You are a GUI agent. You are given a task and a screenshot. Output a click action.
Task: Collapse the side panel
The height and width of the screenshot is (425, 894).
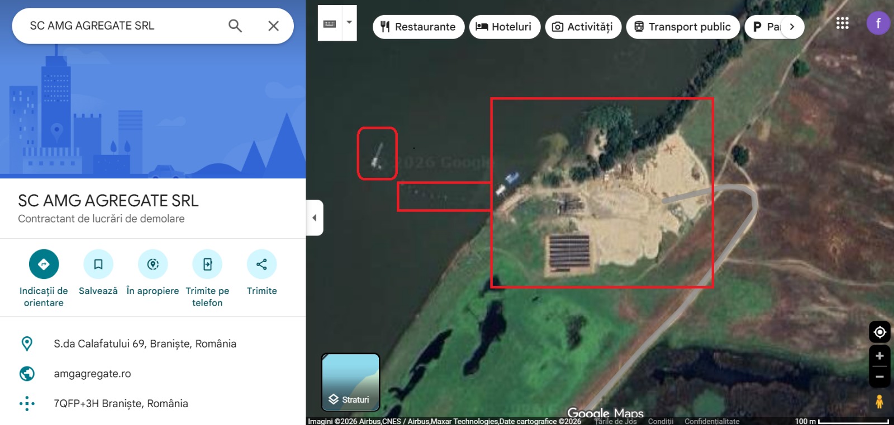[315, 218]
